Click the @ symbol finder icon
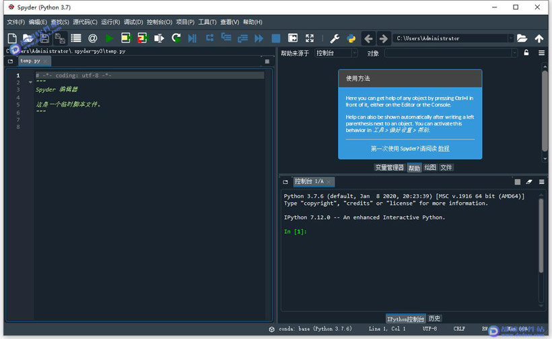552x339 pixels. tap(93, 38)
